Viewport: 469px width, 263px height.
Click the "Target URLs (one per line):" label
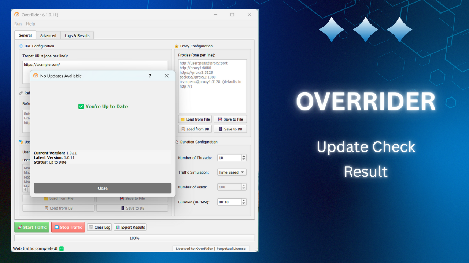click(45, 56)
